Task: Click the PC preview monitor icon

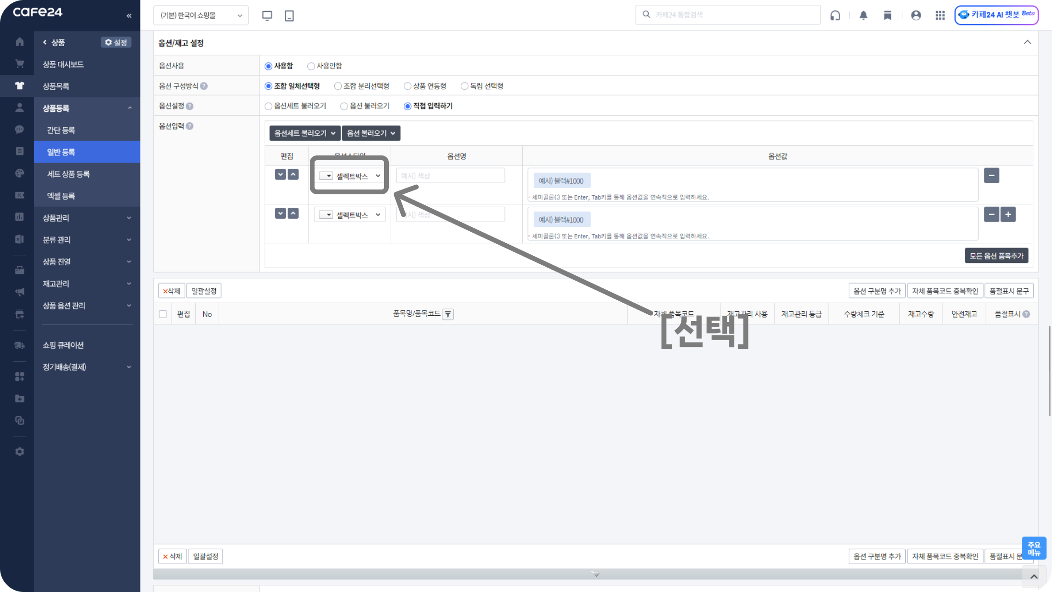Action: [x=267, y=15]
